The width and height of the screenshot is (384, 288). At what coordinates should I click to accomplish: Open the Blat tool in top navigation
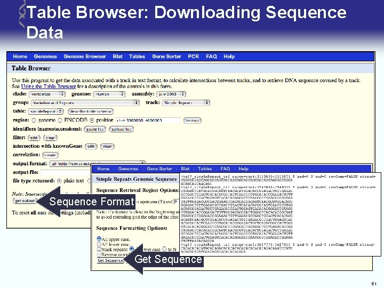117,57
